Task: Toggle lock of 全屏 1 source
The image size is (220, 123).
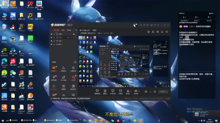Action: tap(54, 34)
